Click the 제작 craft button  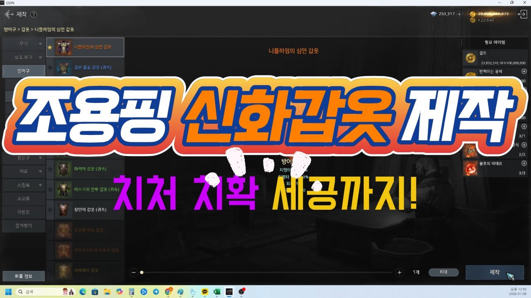click(x=494, y=272)
